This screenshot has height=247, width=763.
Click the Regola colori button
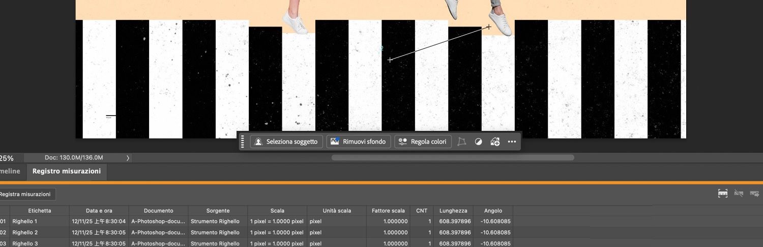[x=423, y=142]
